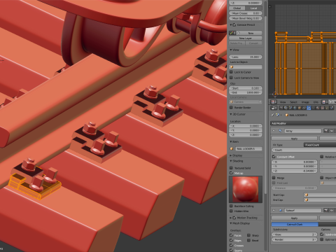Click the Clip Start value field
Viewport: 336px width, 252px height.
tap(246, 88)
